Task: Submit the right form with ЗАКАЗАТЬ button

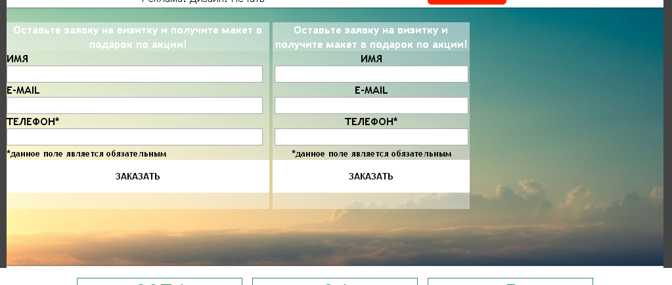Action: coord(370,176)
